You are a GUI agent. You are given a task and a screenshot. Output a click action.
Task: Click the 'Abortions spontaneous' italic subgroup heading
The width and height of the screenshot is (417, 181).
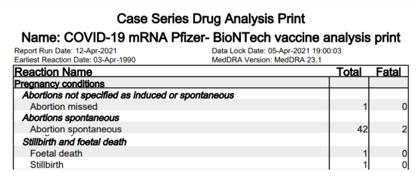point(71,118)
